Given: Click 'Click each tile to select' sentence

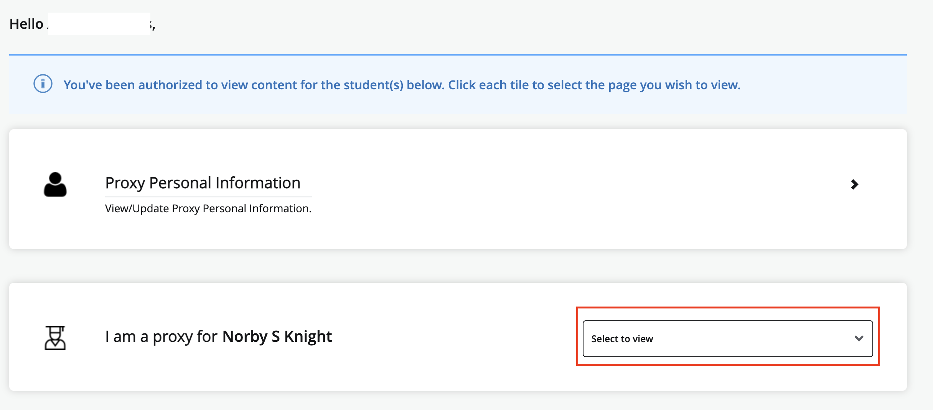Looking at the screenshot, I should click(x=595, y=85).
